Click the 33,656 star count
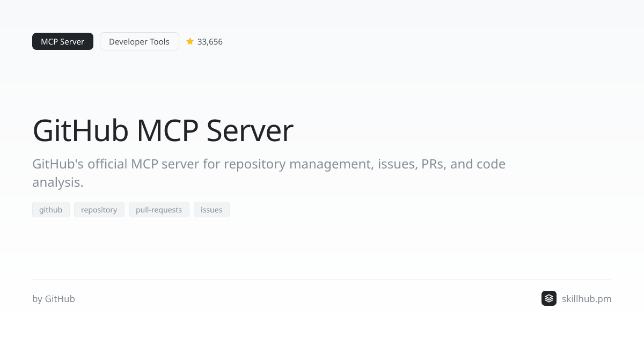The image size is (644, 338). [210, 41]
